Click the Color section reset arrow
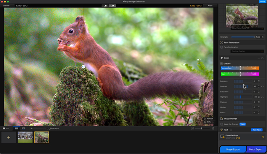267x154 pixels. tap(262, 58)
